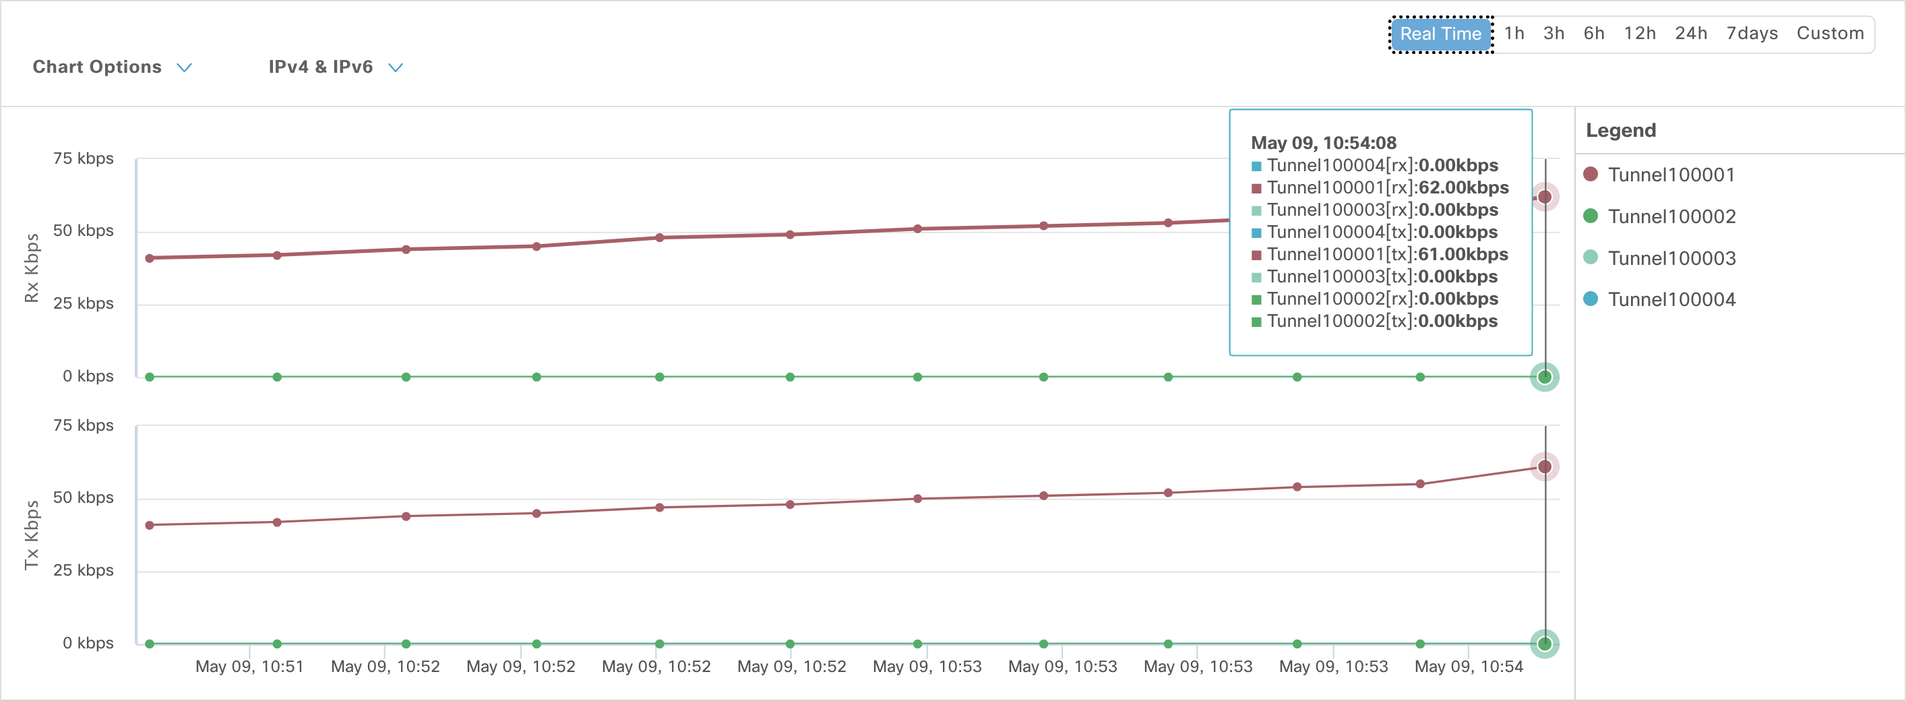Image resolution: width=1906 pixels, height=701 pixels.
Task: Open the Custom time range option
Action: (1830, 32)
